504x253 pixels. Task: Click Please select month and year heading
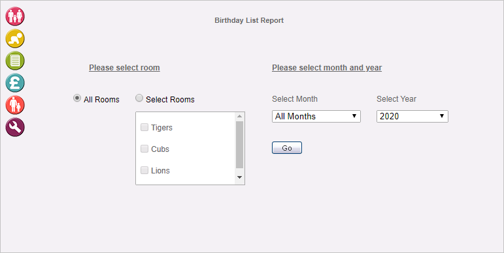click(327, 68)
